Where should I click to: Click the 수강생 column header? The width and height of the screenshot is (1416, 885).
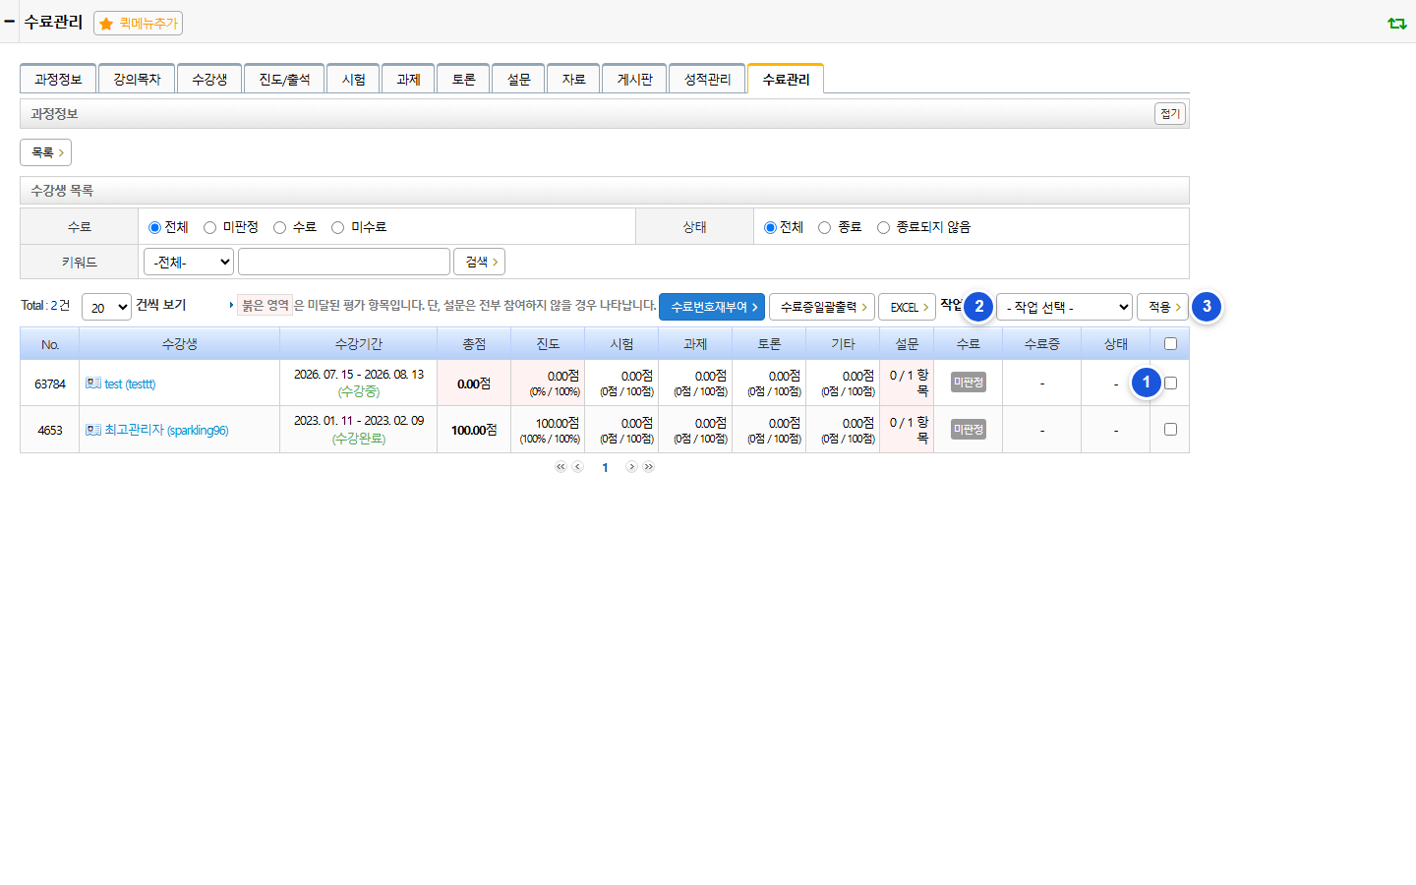pos(180,343)
